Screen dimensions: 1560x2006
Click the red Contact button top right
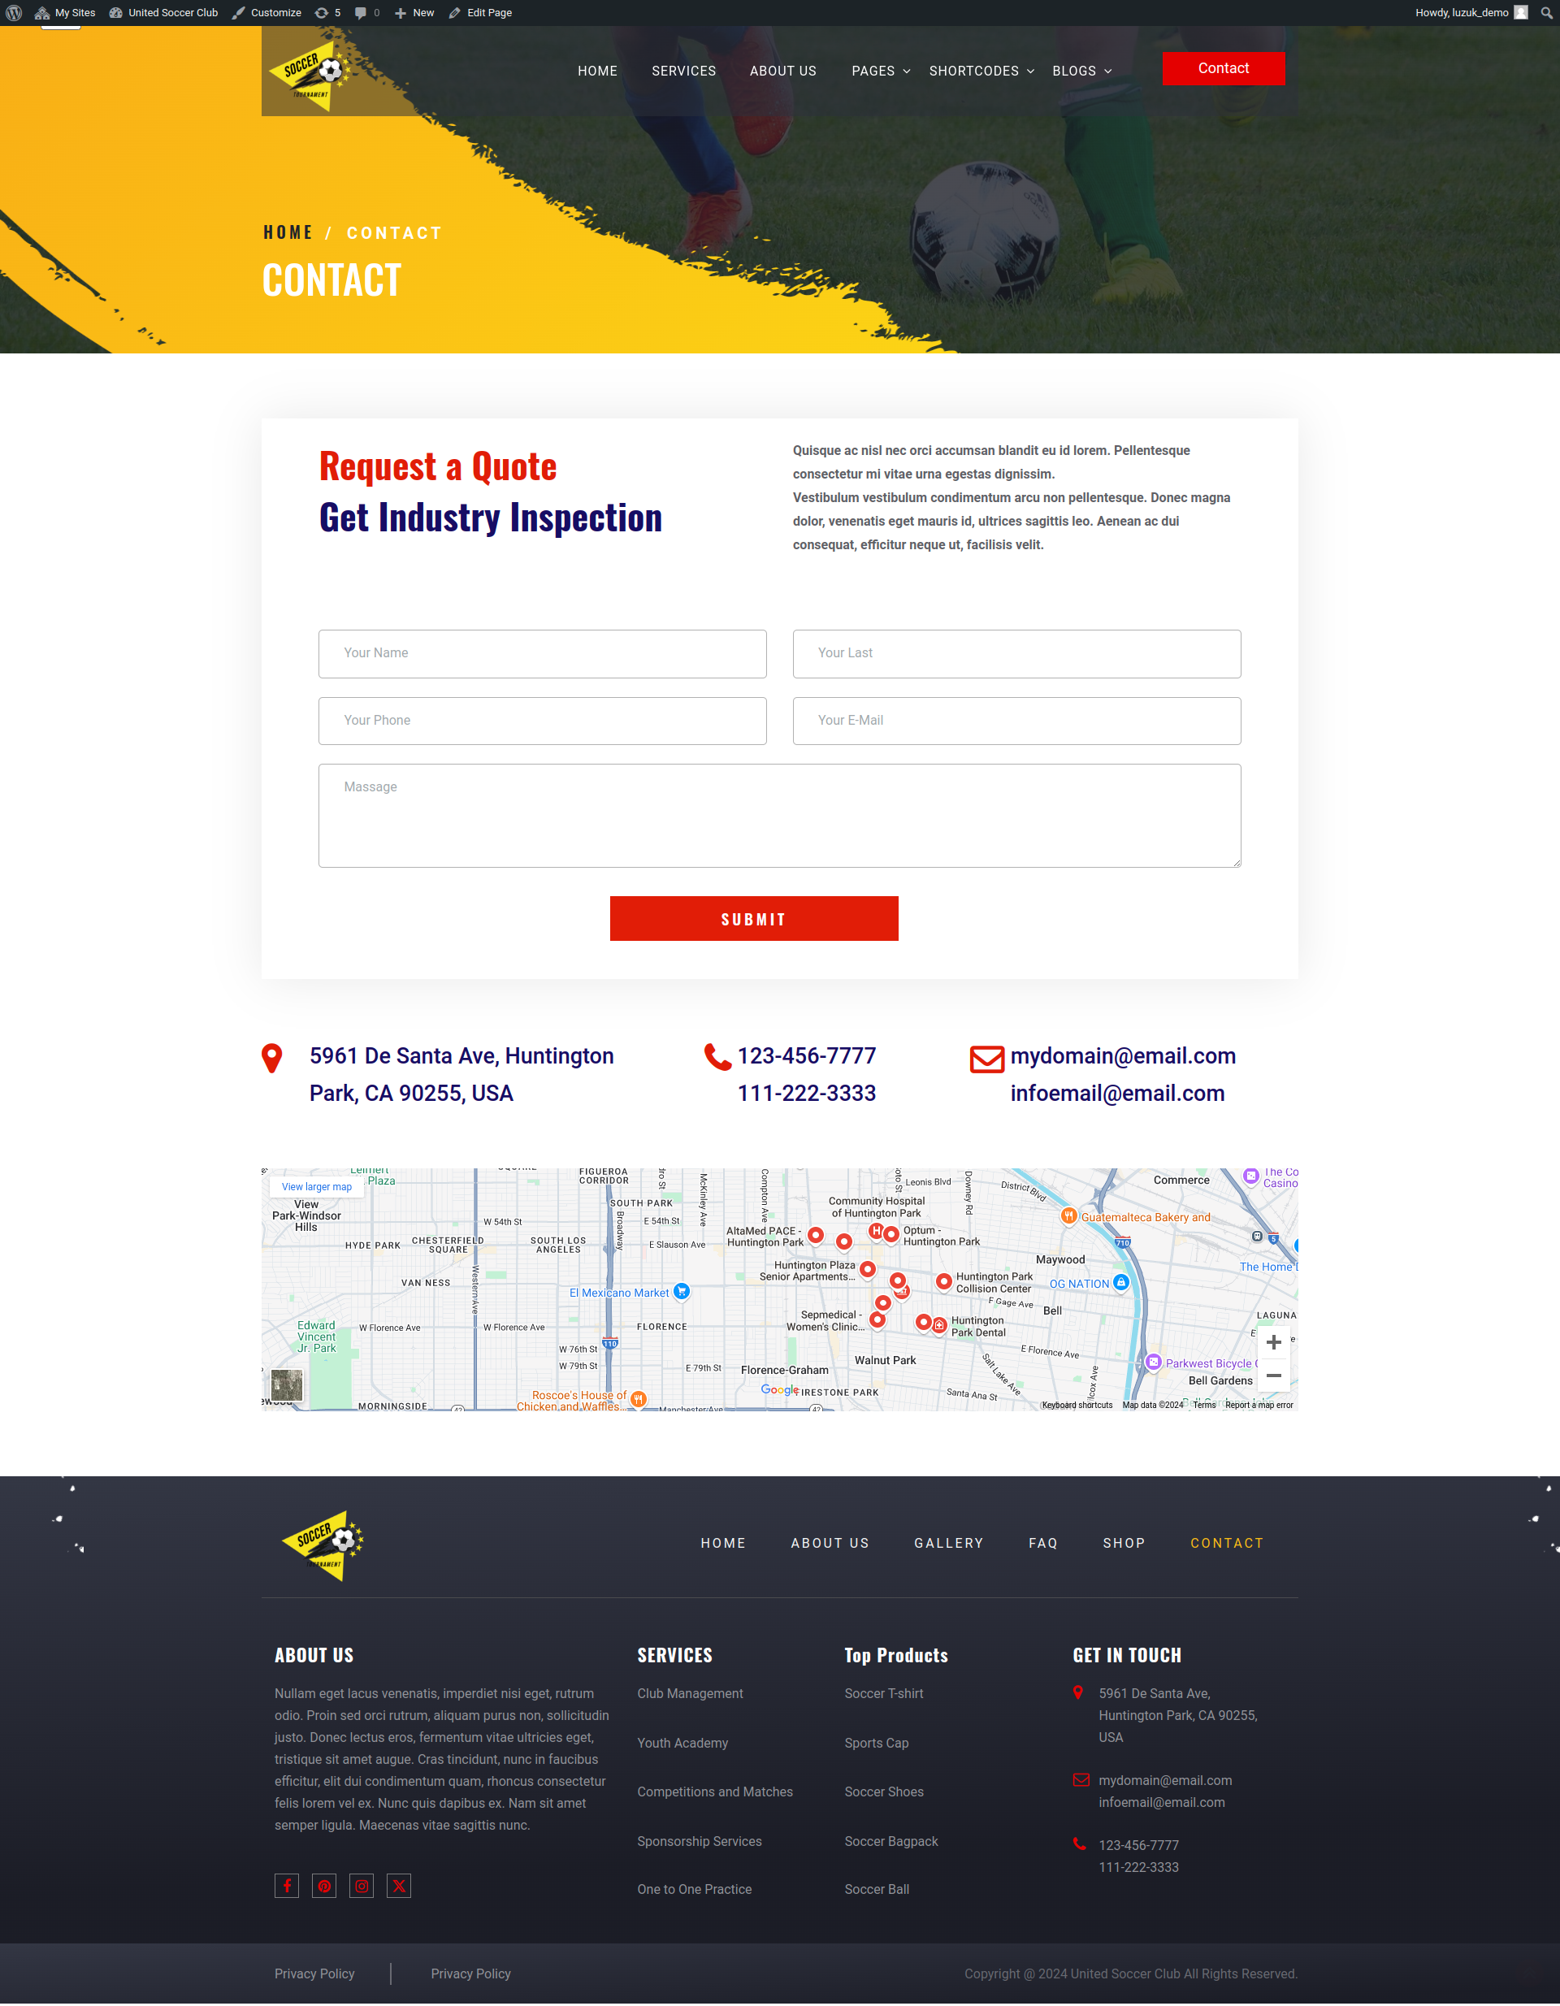coord(1223,68)
